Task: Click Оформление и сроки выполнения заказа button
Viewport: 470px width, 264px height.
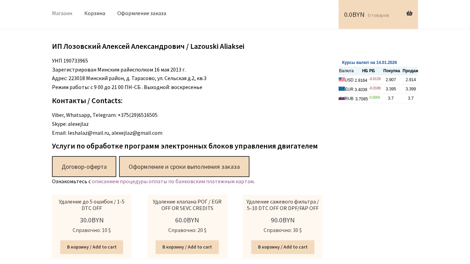Action: pyautogui.click(x=184, y=167)
